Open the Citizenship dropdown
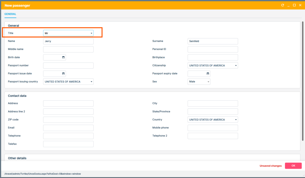 point(236,65)
